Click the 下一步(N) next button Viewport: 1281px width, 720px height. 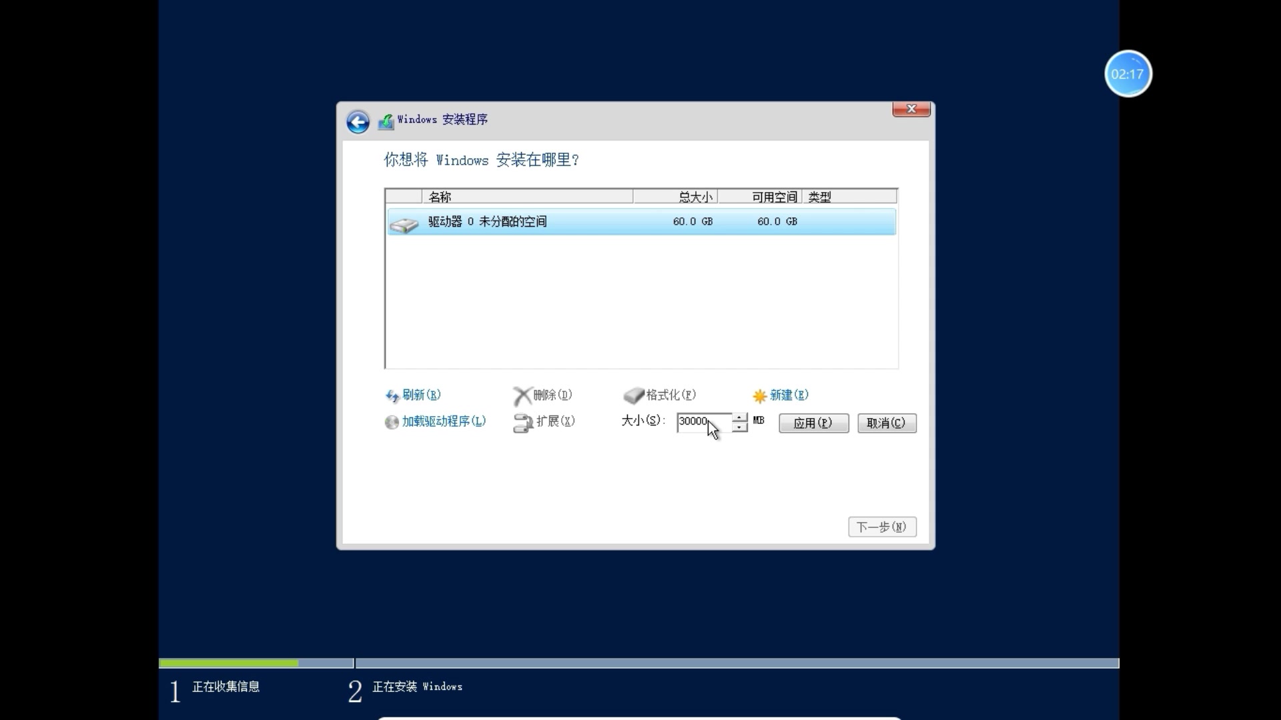tap(882, 527)
